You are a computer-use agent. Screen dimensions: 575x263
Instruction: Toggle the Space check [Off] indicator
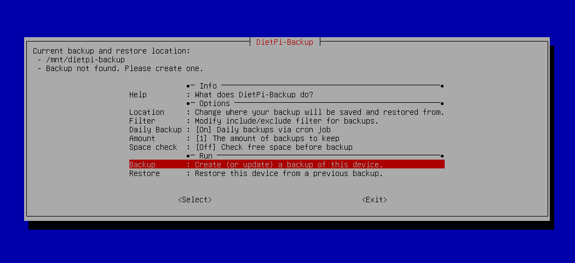(x=206, y=147)
